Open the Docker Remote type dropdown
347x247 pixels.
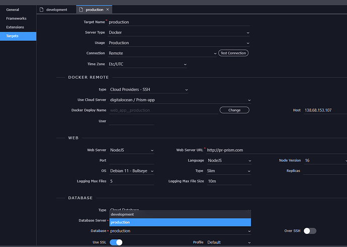[x=149, y=90]
